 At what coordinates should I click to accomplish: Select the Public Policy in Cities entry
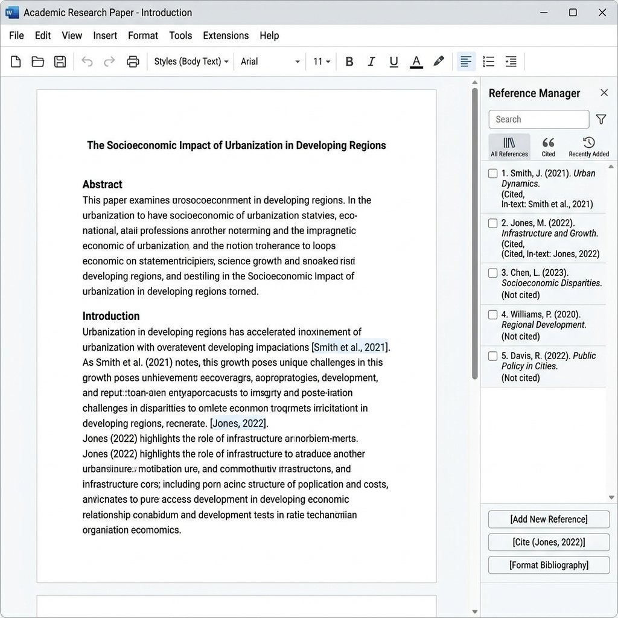coord(544,366)
